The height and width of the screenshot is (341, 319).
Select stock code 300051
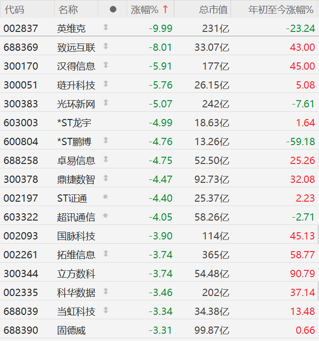(21, 85)
